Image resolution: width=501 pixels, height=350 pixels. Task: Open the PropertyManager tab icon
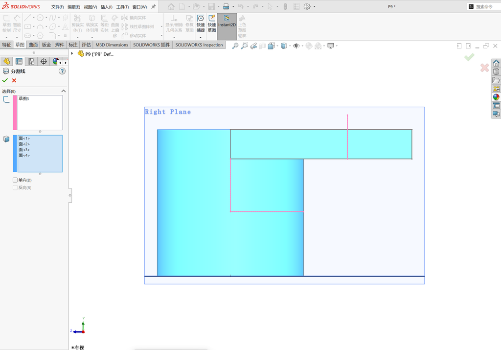tap(19, 61)
